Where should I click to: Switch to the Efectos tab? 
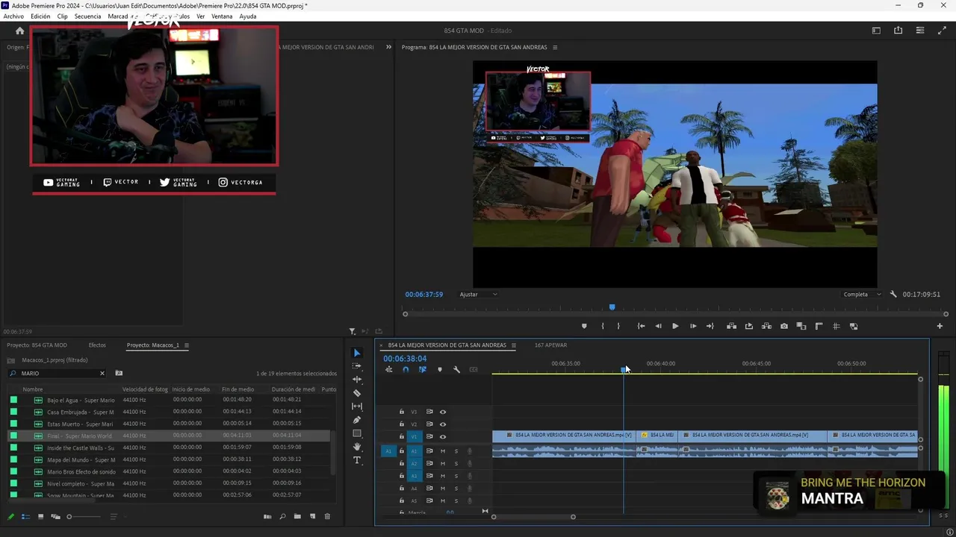coord(97,345)
